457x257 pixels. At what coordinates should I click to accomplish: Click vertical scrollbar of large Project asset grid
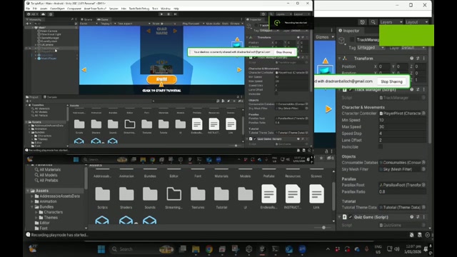coord(334,196)
